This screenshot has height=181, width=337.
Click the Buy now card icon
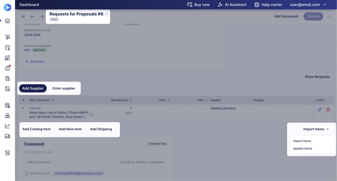[190, 5]
